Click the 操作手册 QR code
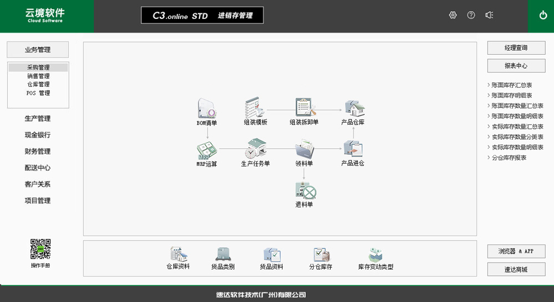Image resolution: width=554 pixels, height=302 pixels. (x=40, y=249)
